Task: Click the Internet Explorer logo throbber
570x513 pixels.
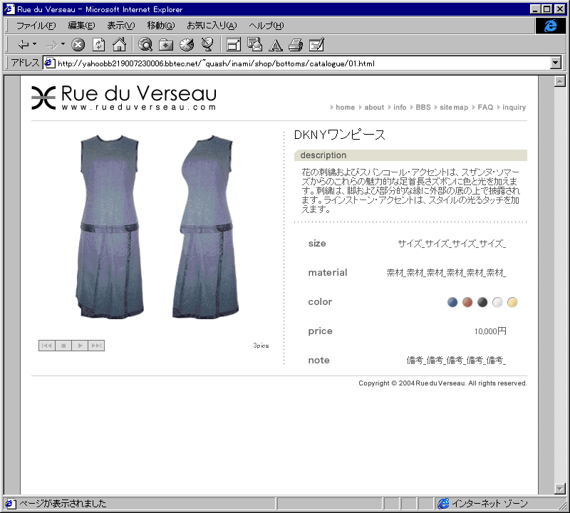Action: click(550, 26)
